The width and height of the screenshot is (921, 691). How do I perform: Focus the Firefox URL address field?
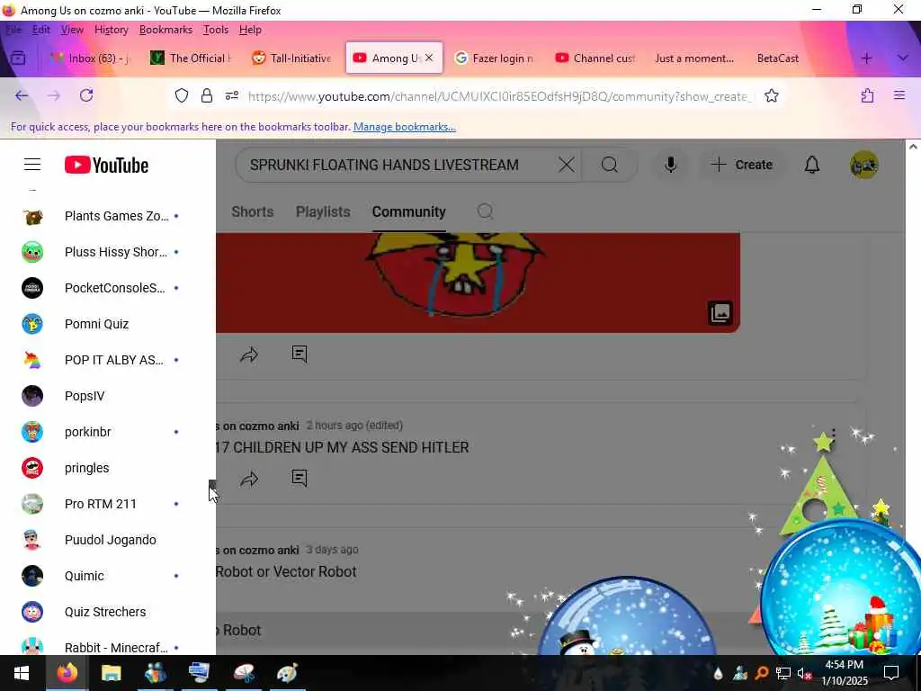[x=499, y=95]
